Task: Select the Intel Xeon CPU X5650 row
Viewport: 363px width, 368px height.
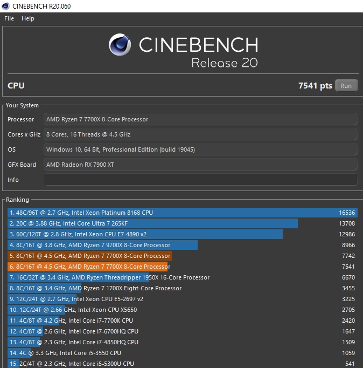Action: pos(183,310)
